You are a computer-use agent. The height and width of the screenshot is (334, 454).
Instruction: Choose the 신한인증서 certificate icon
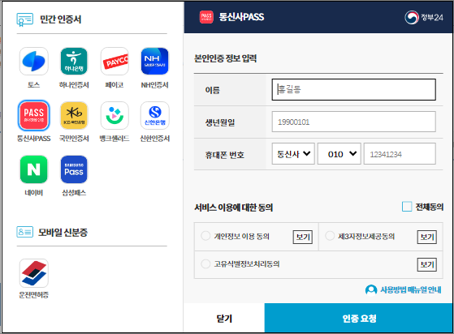154,115
